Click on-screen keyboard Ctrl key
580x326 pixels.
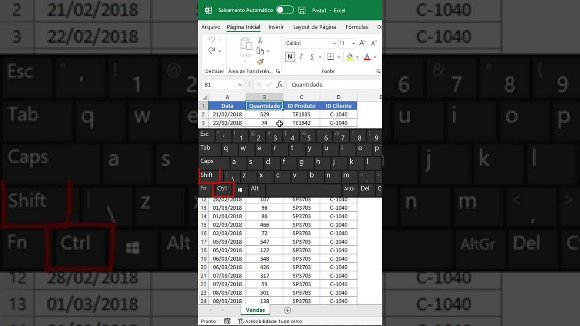[222, 189]
